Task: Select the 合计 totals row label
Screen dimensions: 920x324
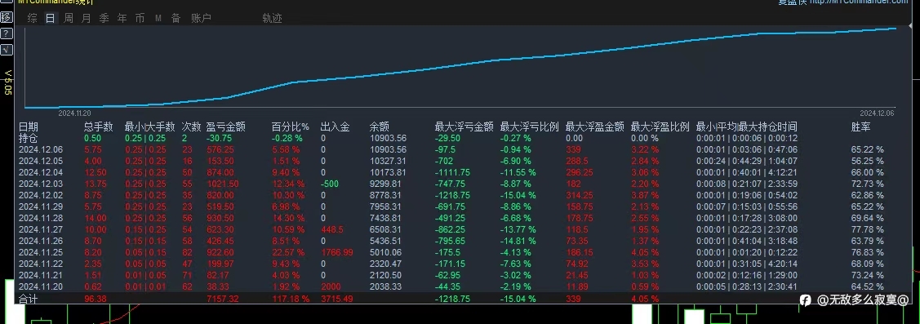Action: click(x=28, y=299)
